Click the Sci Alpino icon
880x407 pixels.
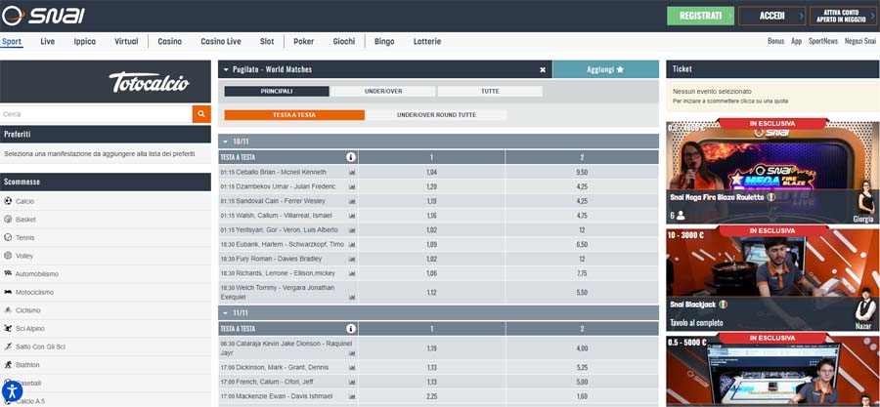(8, 329)
